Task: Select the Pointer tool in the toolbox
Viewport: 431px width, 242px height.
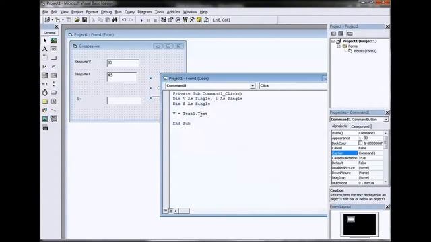Action: [45, 40]
